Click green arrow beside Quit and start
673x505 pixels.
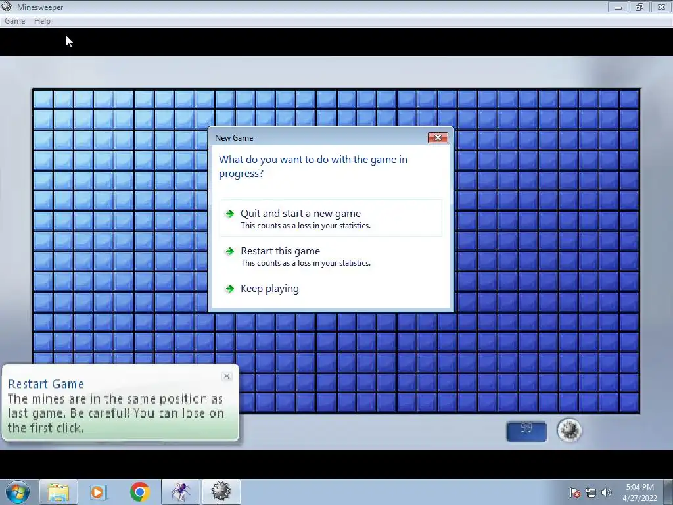tap(230, 214)
